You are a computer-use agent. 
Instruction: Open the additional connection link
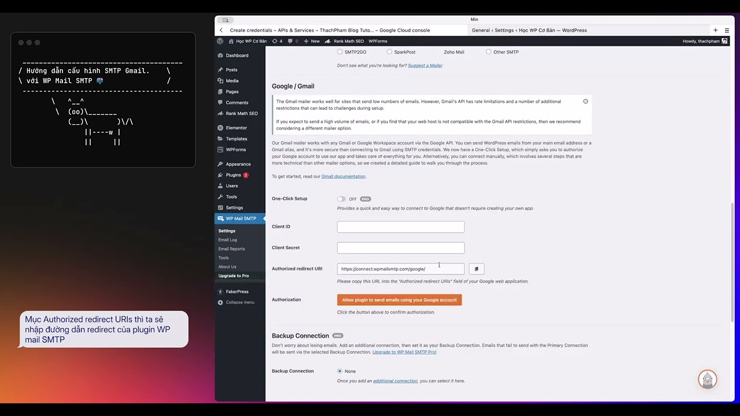click(x=395, y=381)
